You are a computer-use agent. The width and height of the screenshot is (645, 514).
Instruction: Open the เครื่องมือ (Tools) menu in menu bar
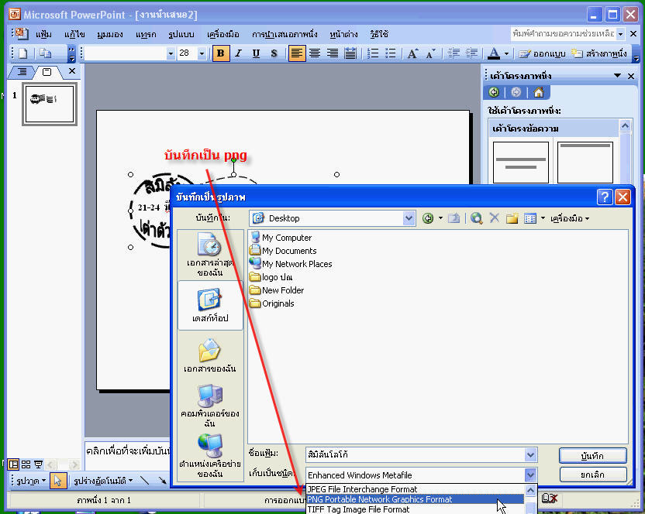(x=223, y=34)
